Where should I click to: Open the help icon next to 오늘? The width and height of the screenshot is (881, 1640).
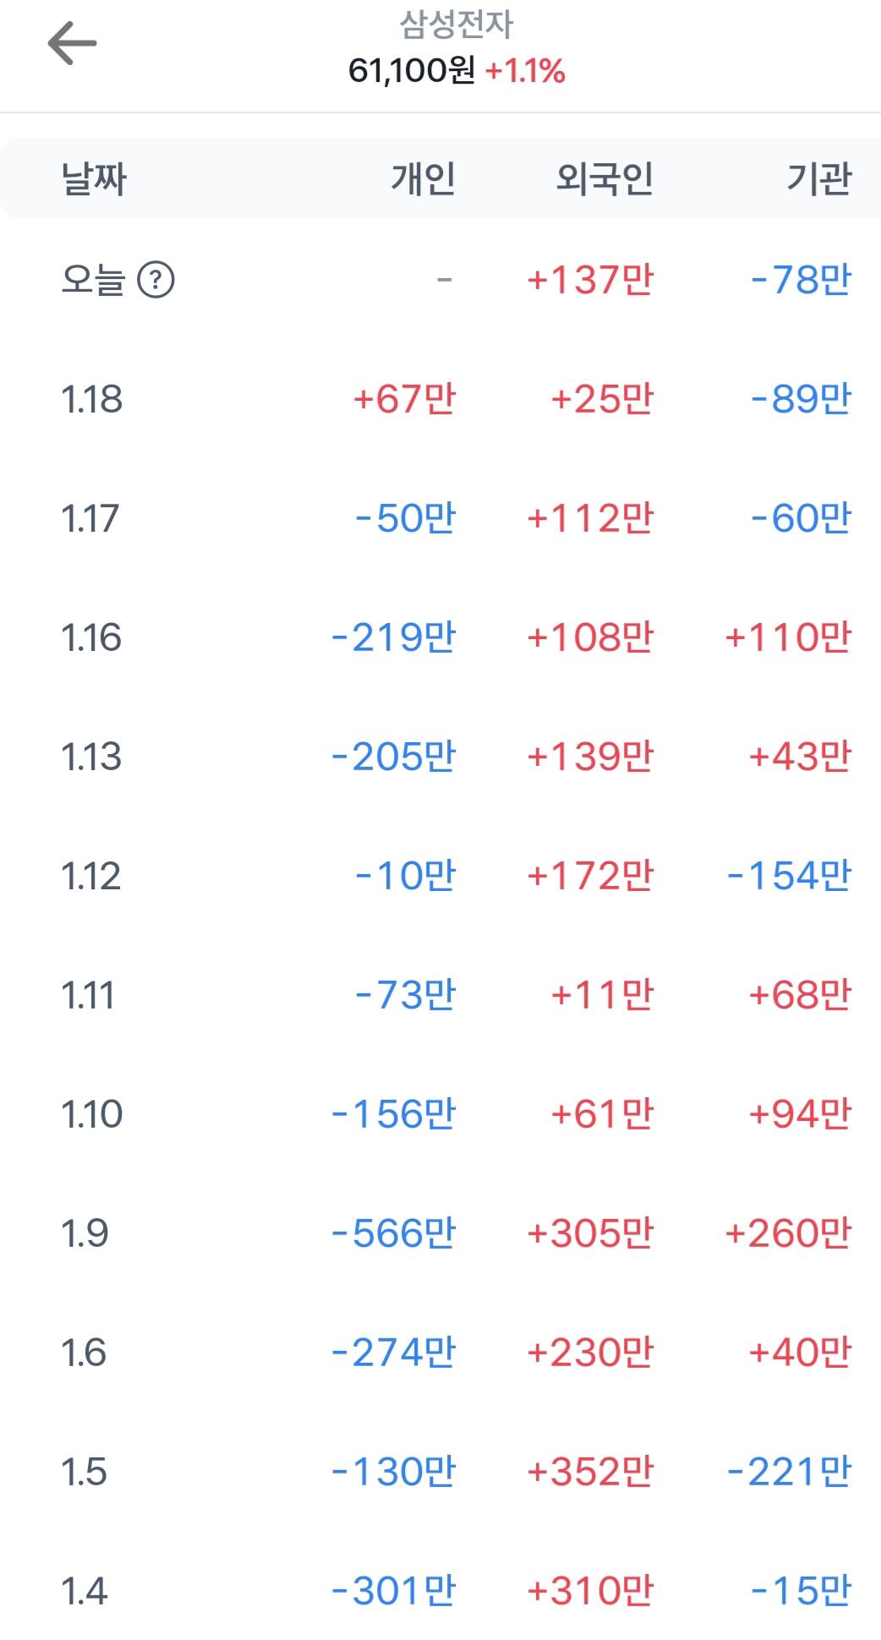156,280
